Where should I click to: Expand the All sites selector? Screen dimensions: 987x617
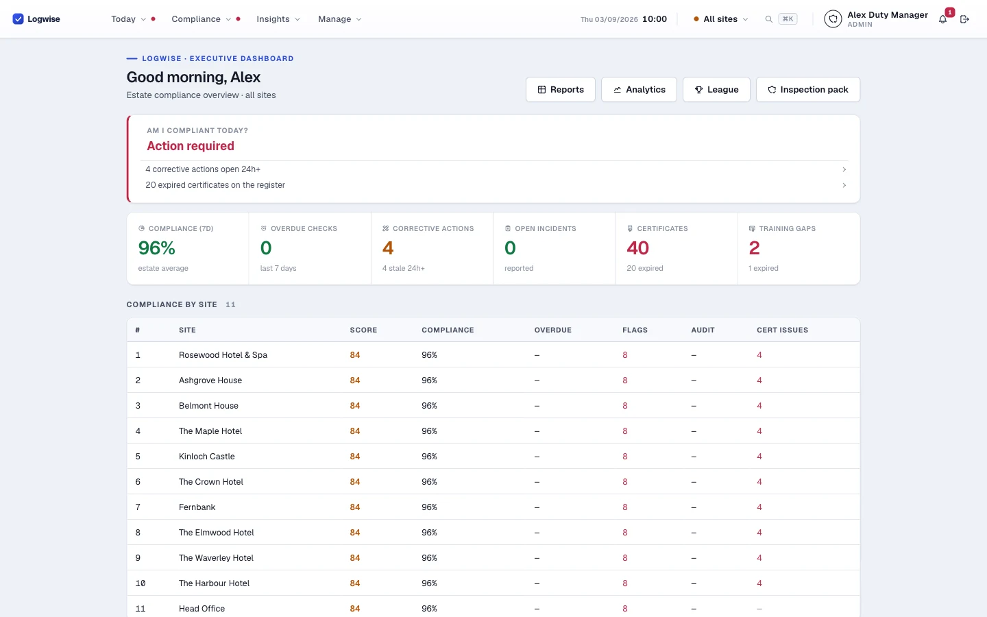pyautogui.click(x=721, y=19)
